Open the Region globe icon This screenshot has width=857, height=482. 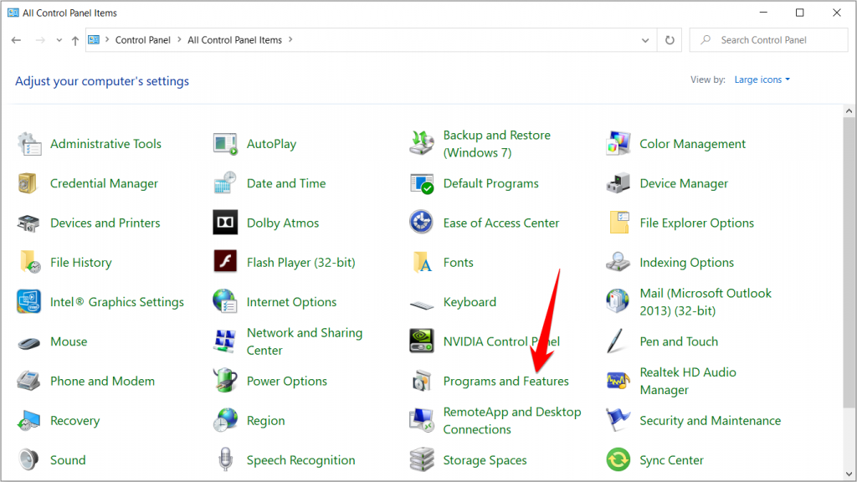(225, 420)
